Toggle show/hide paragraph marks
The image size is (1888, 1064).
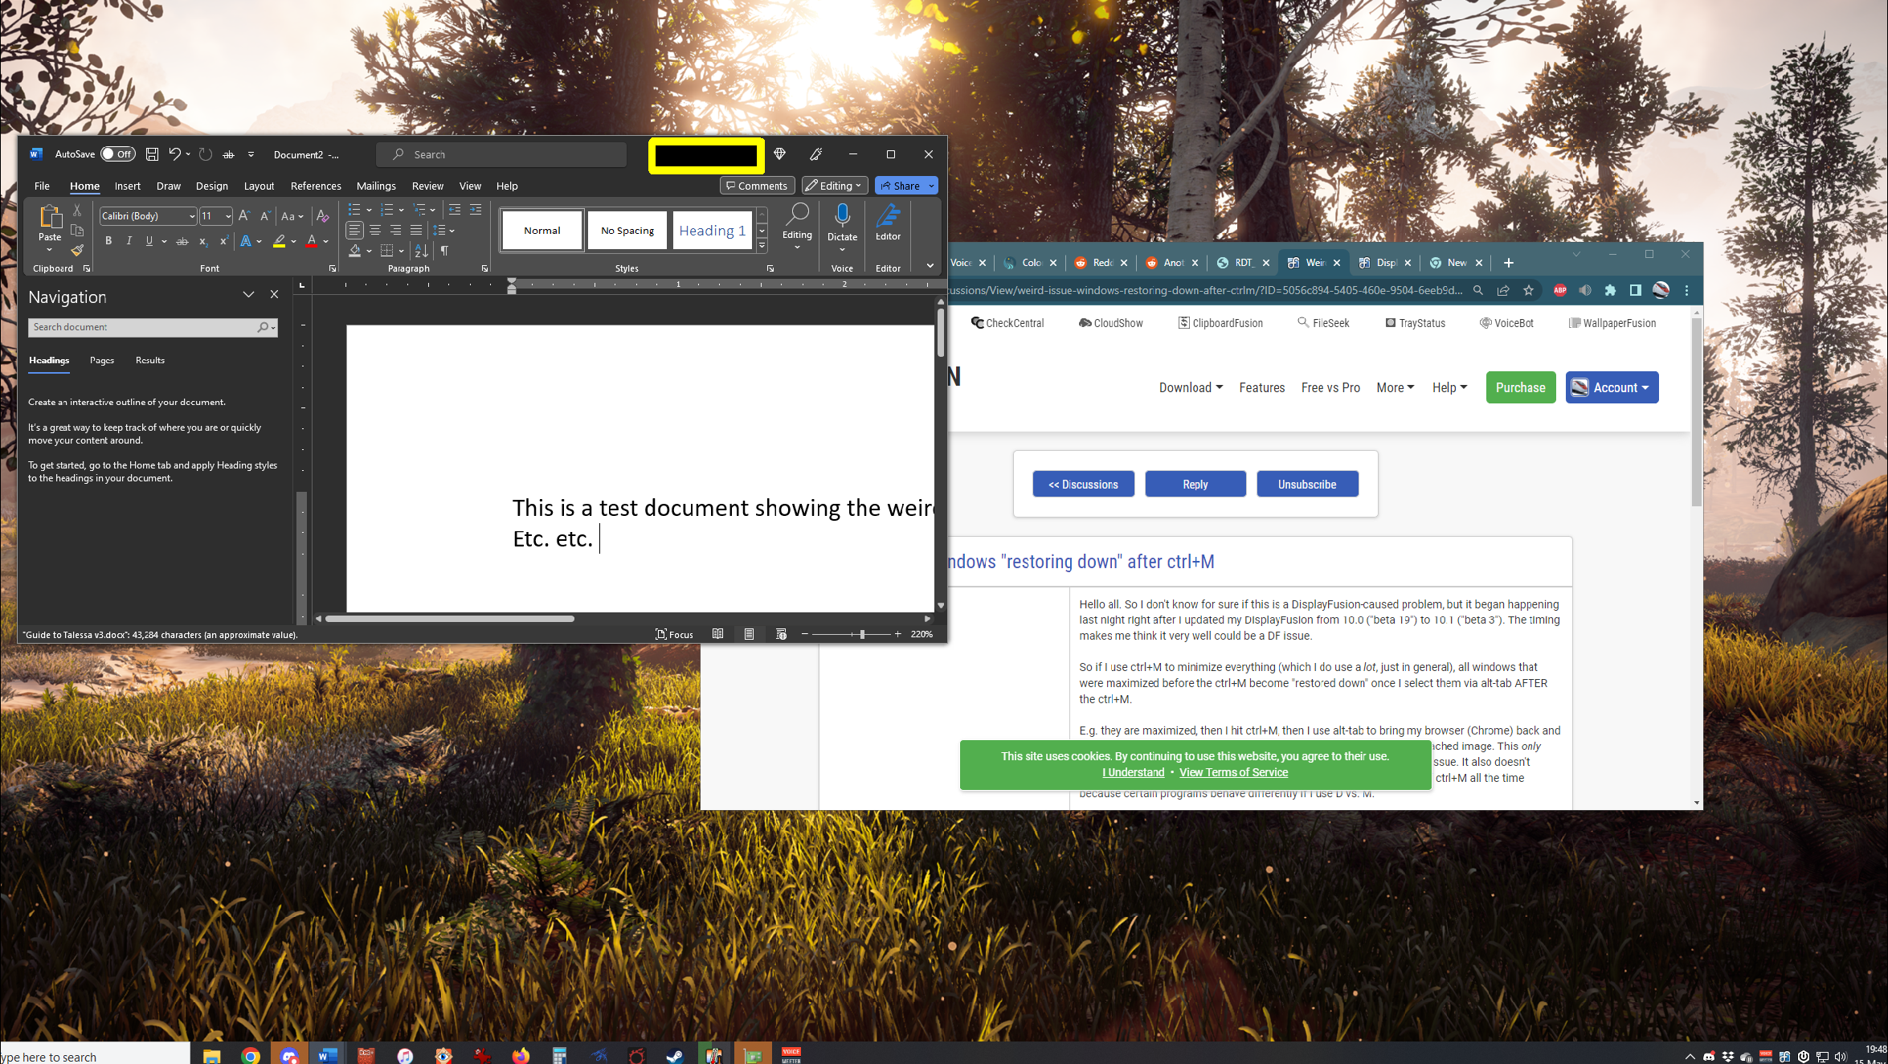click(x=444, y=251)
